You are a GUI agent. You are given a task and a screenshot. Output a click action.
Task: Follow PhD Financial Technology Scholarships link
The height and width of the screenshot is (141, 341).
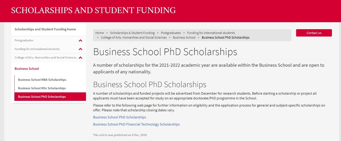136,124
